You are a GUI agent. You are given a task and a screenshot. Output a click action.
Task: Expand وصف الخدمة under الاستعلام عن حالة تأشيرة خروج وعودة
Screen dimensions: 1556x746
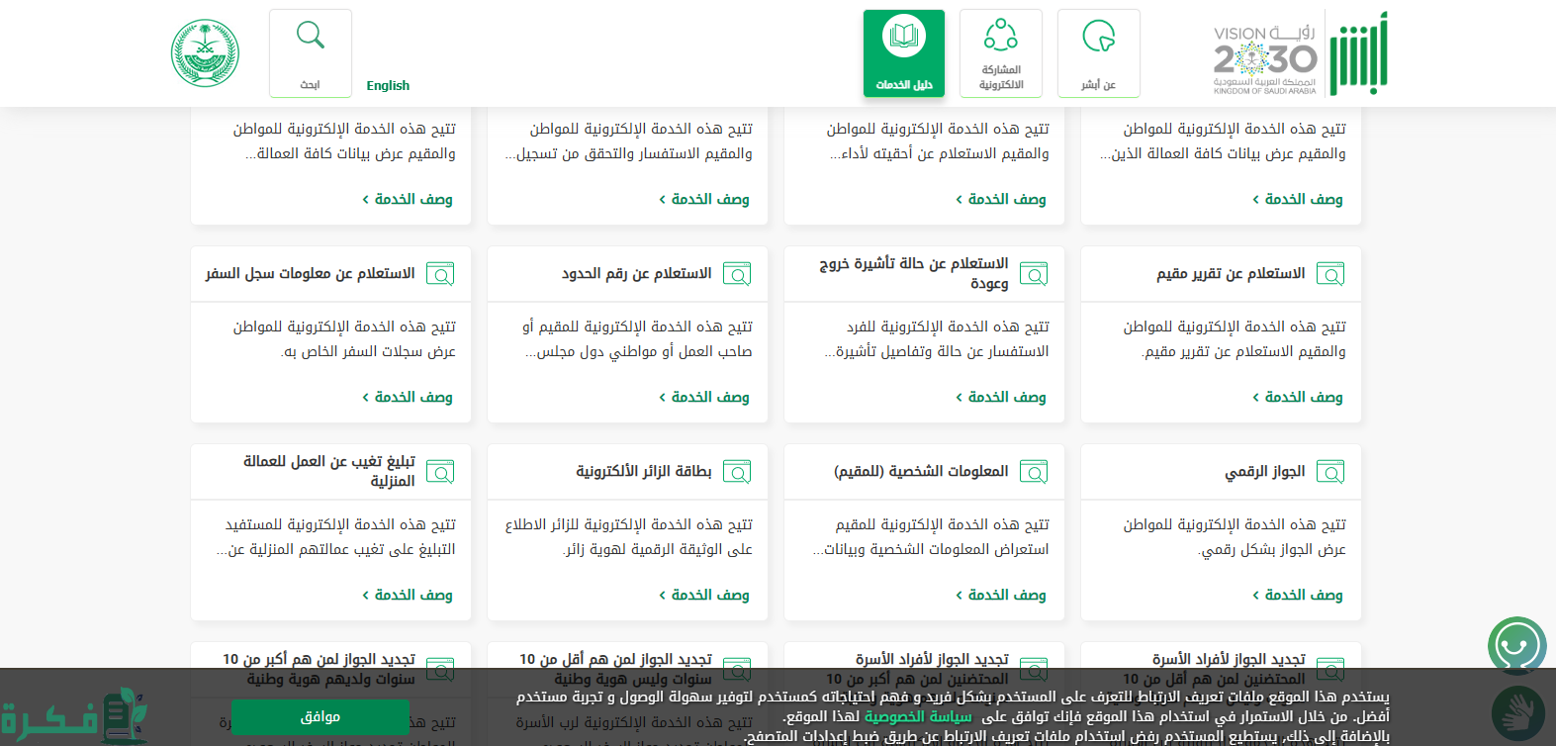click(1001, 397)
